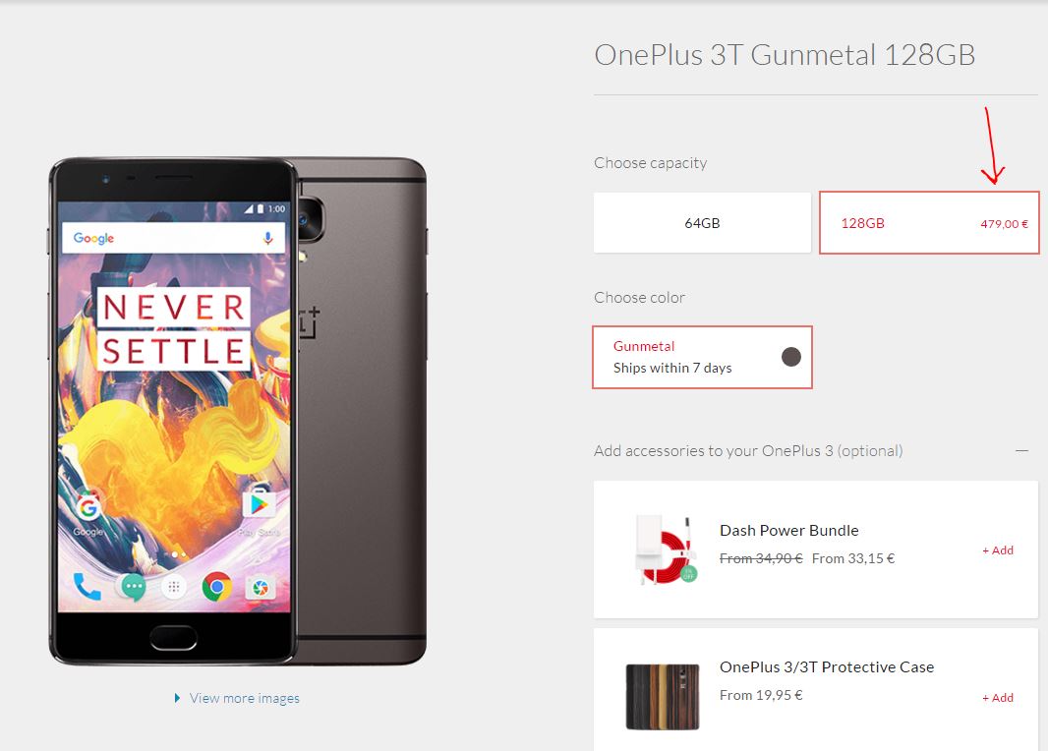The height and width of the screenshot is (751, 1048).
Task: Collapse the accessories section with minus icon
Action: click(x=1021, y=451)
